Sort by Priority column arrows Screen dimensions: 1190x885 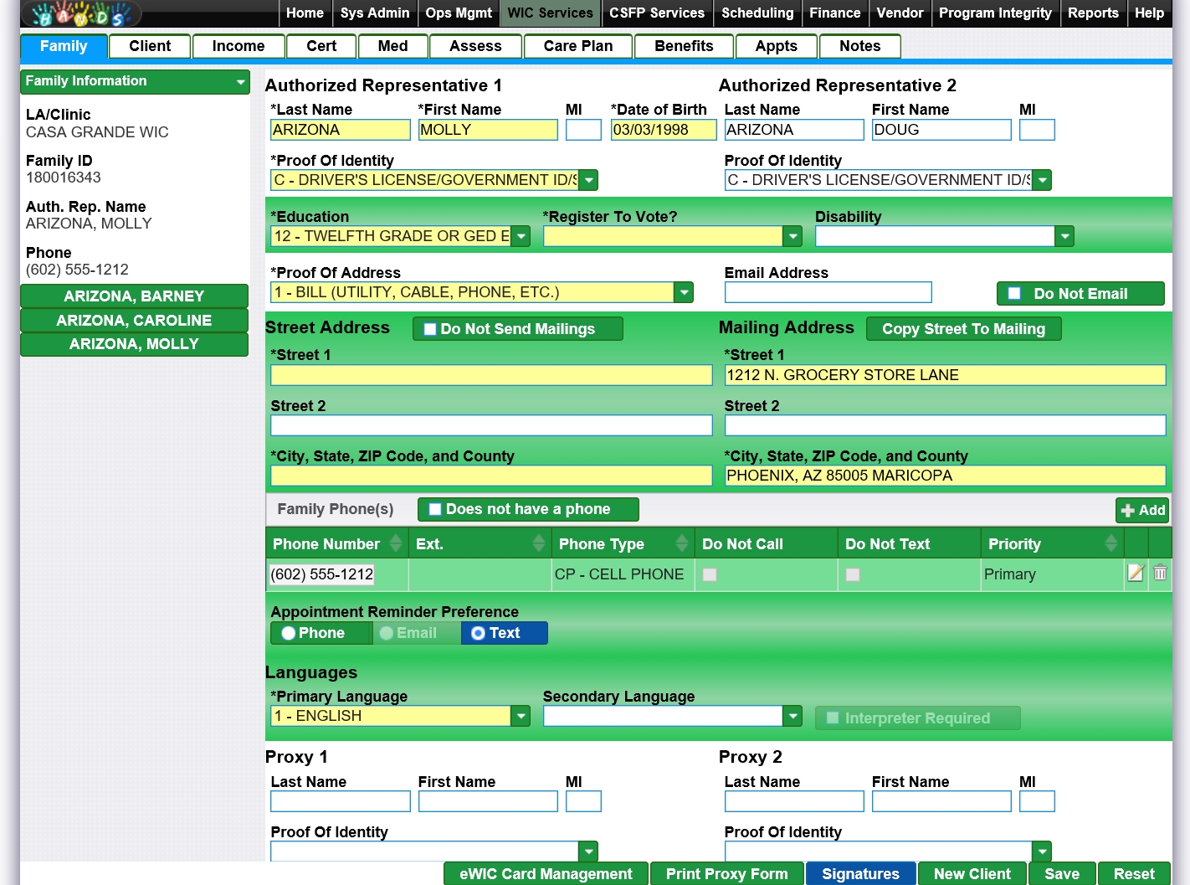pyautogui.click(x=1110, y=543)
